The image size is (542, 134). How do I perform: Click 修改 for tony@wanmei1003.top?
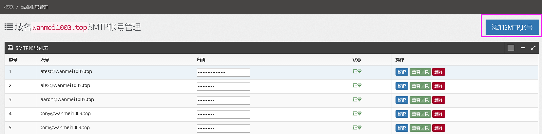402,114
